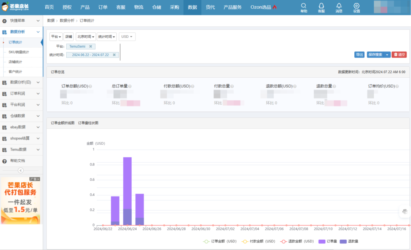This screenshot has height=250, width=411.
Task: Click the 帮助文档 question mark icon
Action: (x=5, y=161)
